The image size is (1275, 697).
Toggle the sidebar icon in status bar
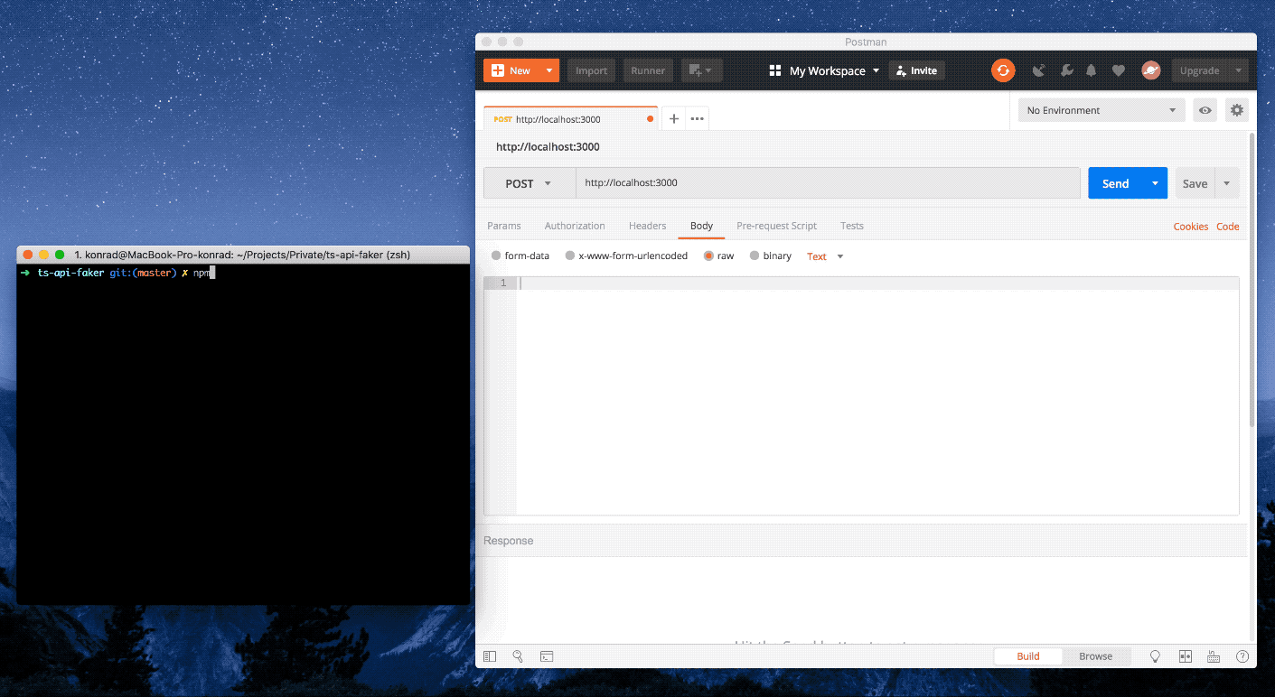pyautogui.click(x=490, y=656)
